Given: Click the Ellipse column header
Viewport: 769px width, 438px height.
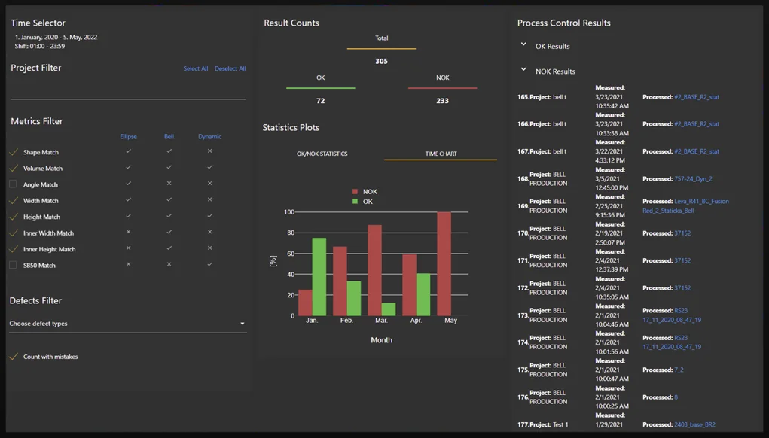Looking at the screenshot, I should point(128,137).
